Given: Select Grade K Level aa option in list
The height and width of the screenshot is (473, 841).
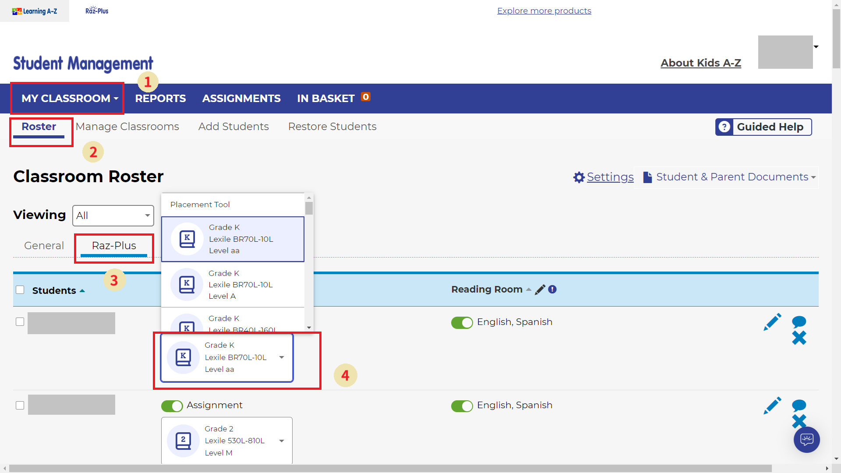Looking at the screenshot, I should coord(233,239).
